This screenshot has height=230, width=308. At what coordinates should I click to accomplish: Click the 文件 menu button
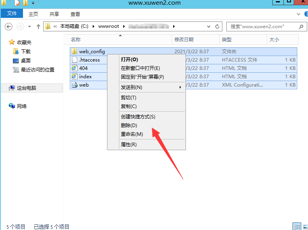coord(12,14)
